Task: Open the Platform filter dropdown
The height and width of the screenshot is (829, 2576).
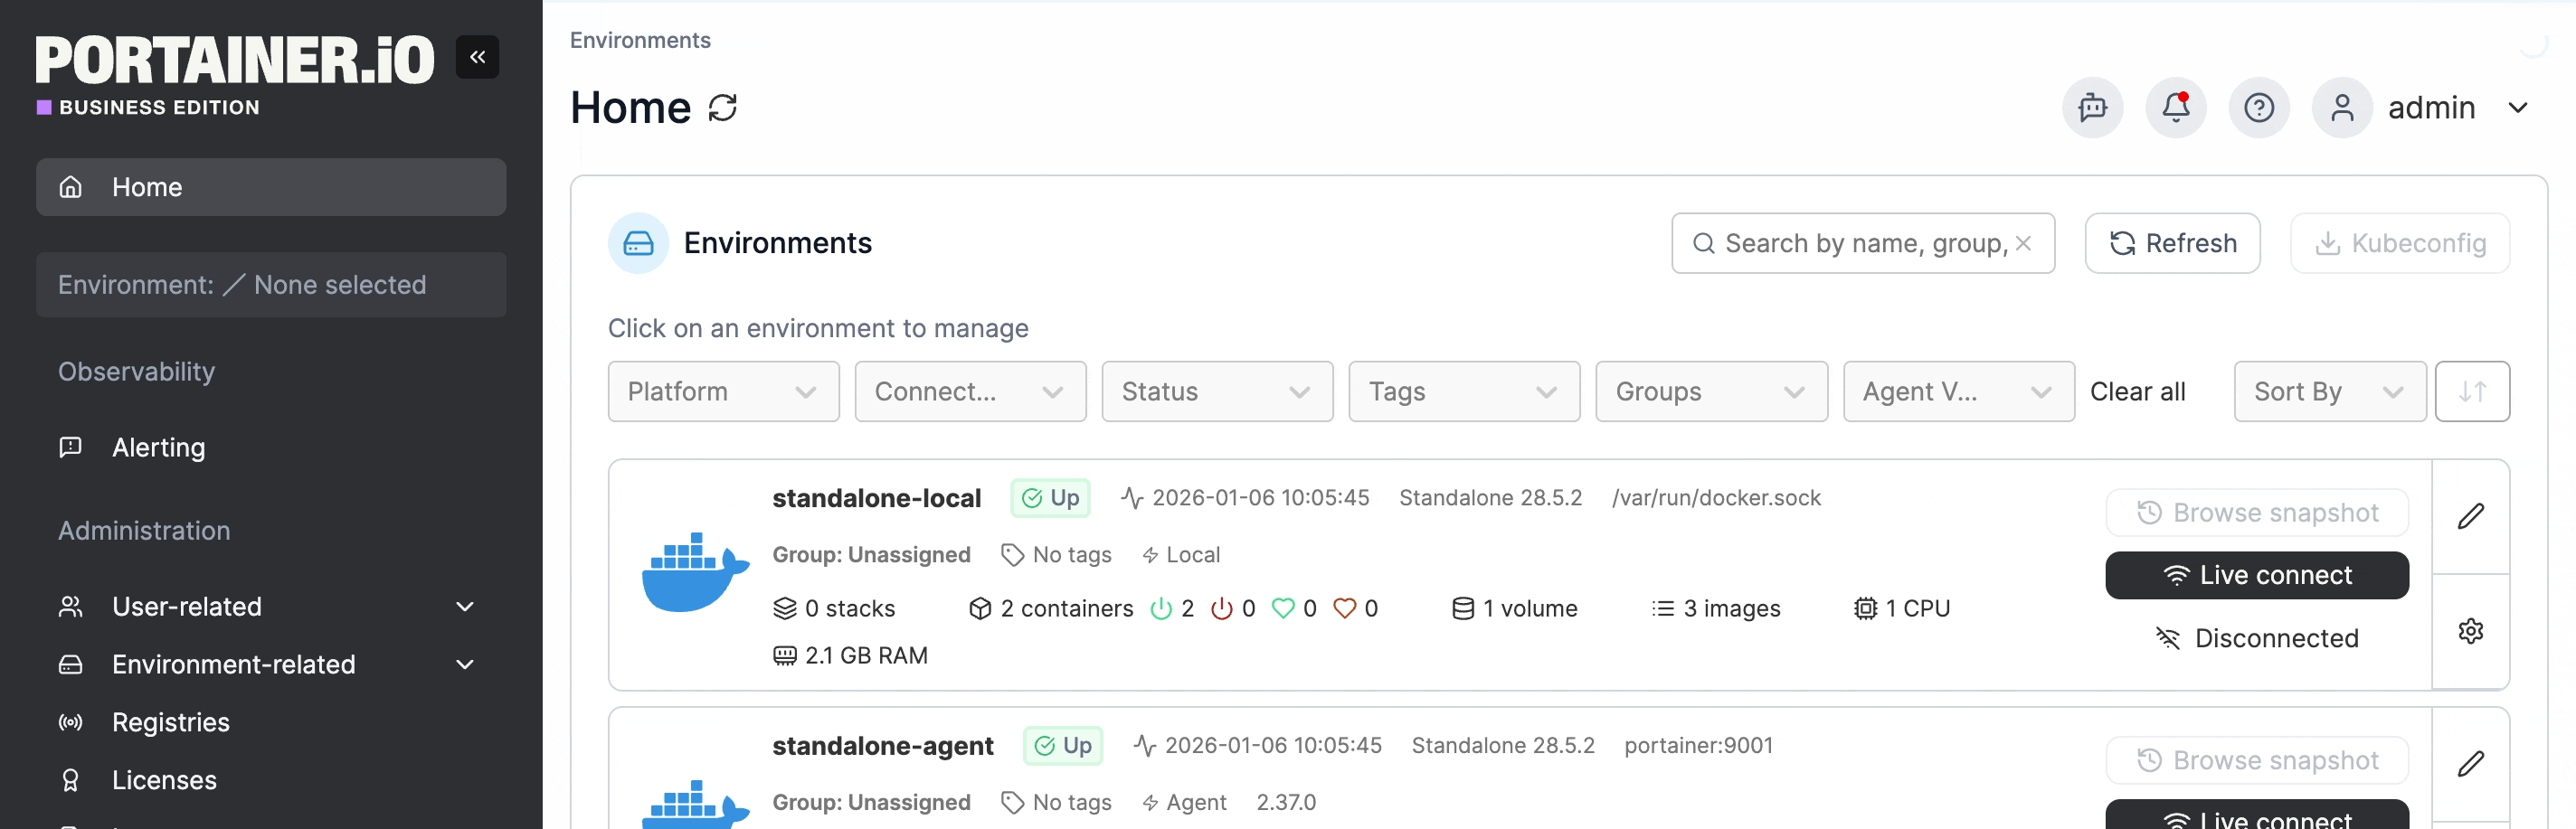Action: pyautogui.click(x=723, y=391)
